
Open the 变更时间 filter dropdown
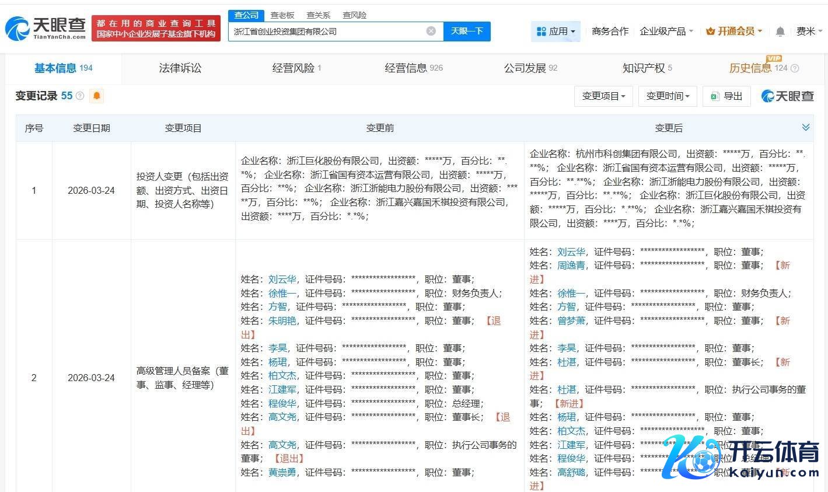pyautogui.click(x=668, y=96)
